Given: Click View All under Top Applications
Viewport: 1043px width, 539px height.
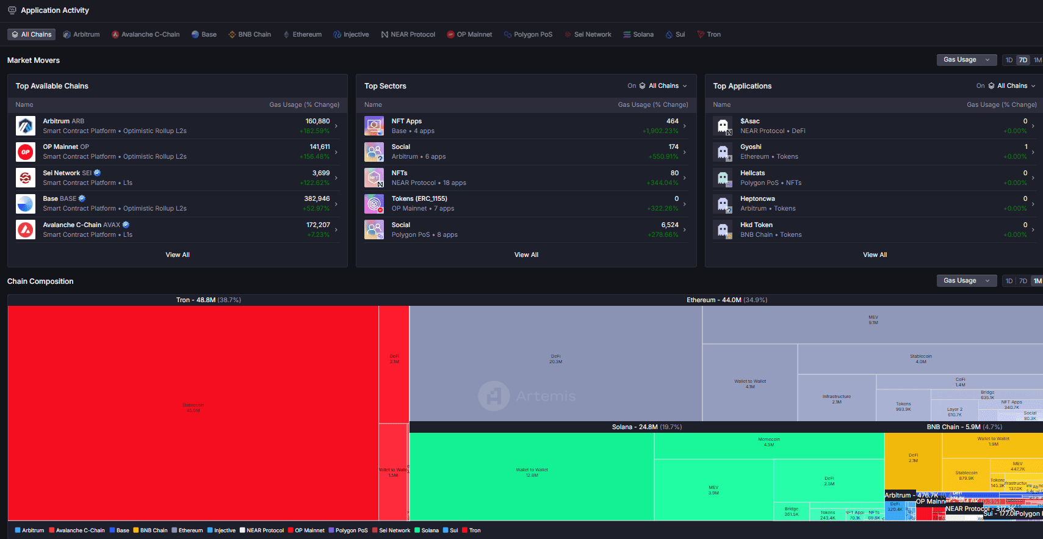Looking at the screenshot, I should click(x=875, y=255).
